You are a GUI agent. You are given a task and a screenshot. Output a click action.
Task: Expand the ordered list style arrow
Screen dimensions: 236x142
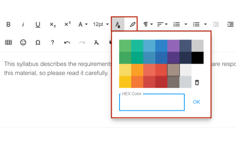tap(186, 24)
